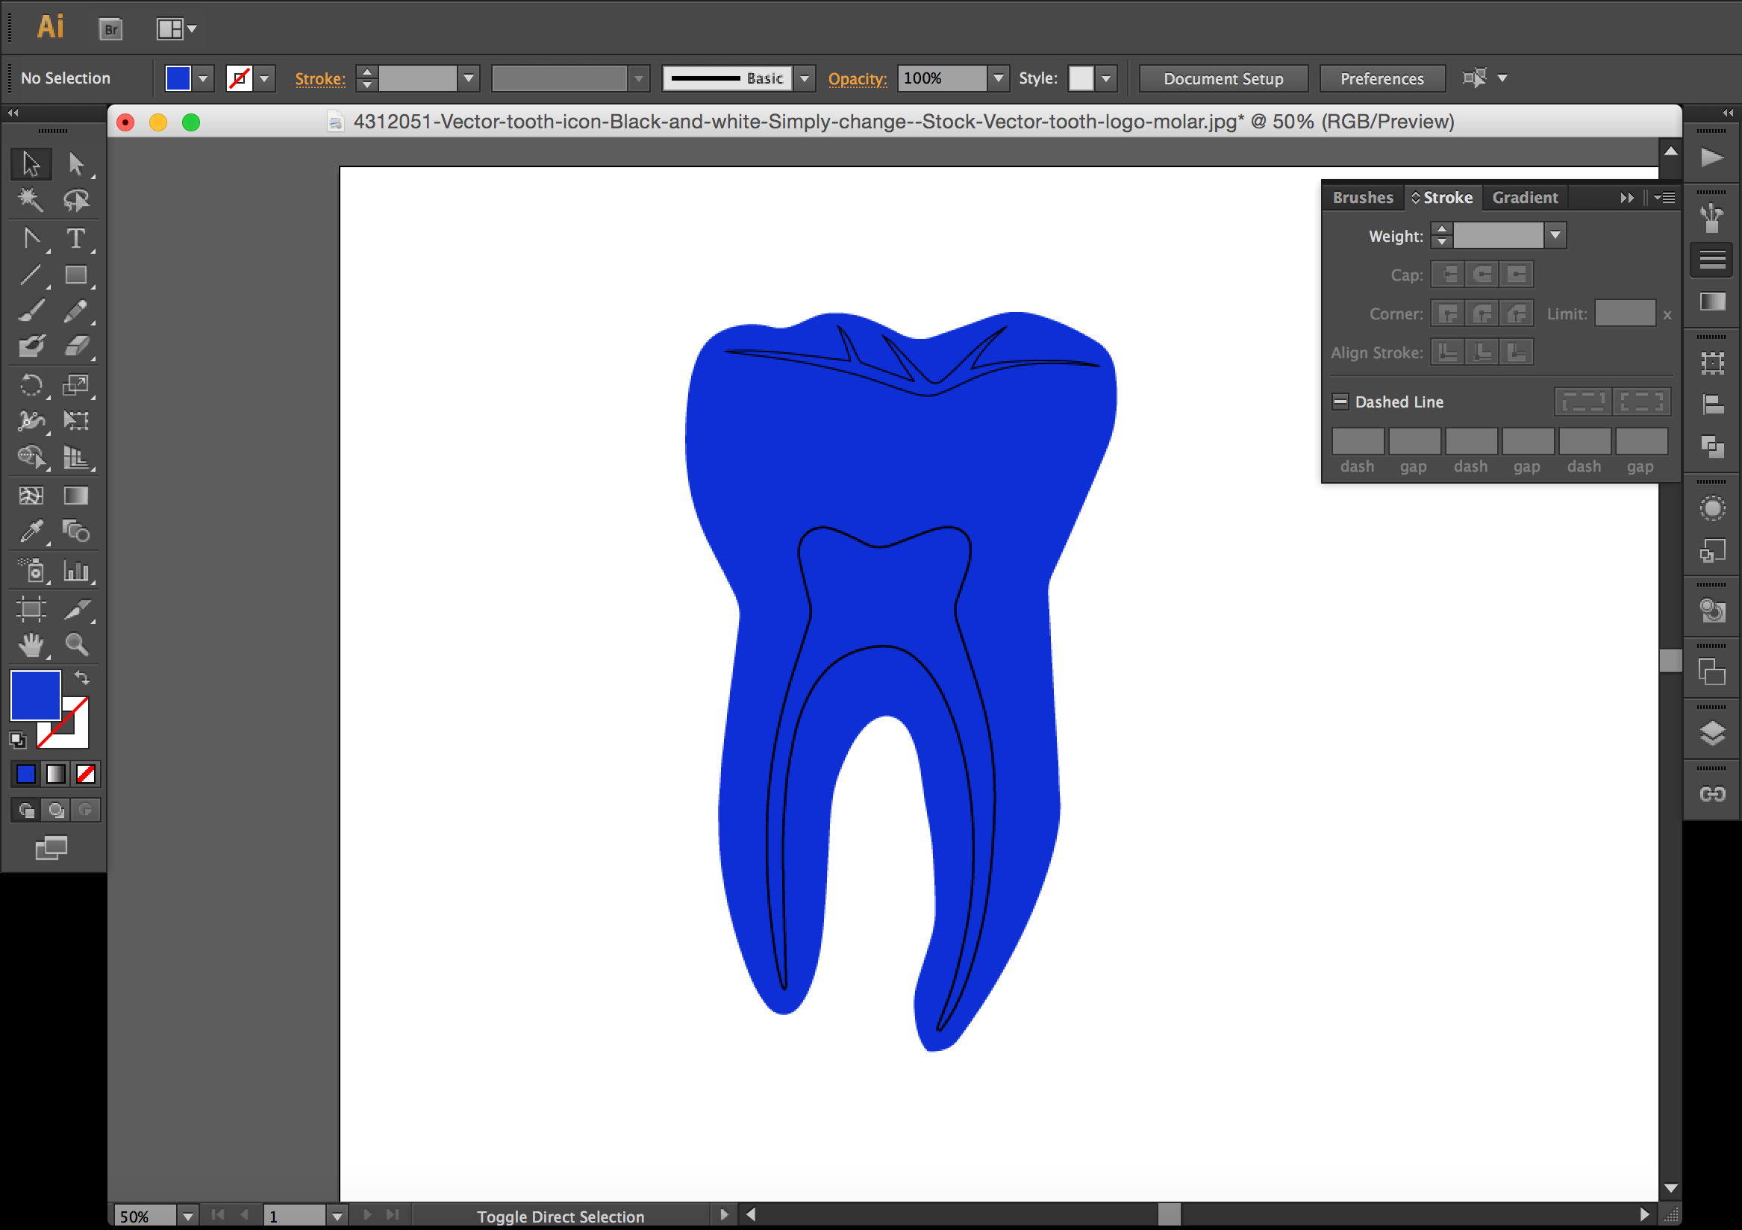Open Adobe Bridge with Br icon

pos(110,30)
